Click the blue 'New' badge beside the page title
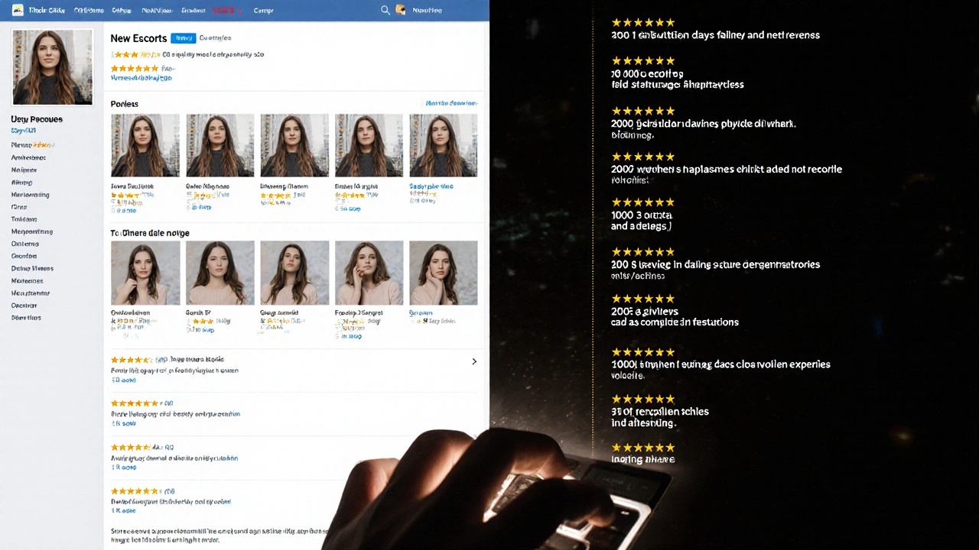 pos(183,37)
